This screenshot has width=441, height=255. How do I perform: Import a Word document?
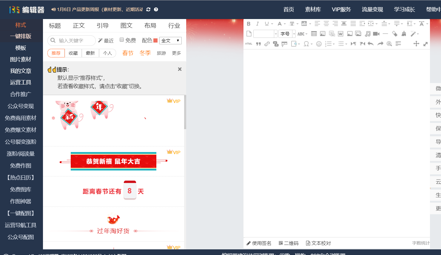pyautogui.click(x=340, y=34)
